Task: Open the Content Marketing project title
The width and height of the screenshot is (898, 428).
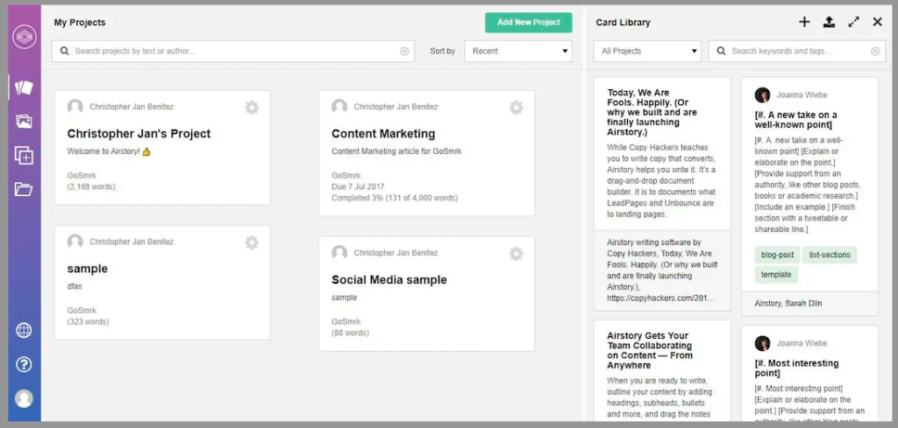Action: pyautogui.click(x=383, y=134)
